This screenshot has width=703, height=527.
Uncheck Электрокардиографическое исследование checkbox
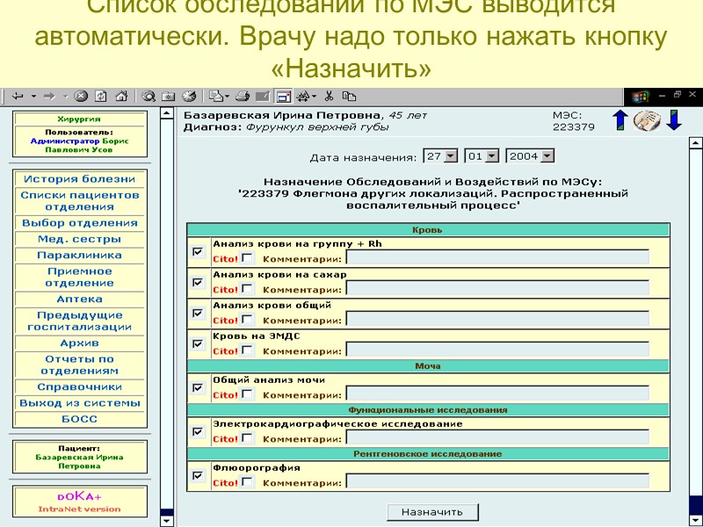pyautogui.click(x=198, y=431)
